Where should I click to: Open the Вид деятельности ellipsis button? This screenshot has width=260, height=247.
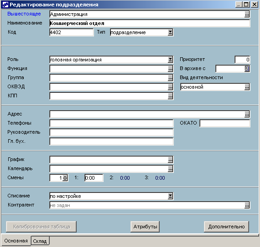point(247,87)
